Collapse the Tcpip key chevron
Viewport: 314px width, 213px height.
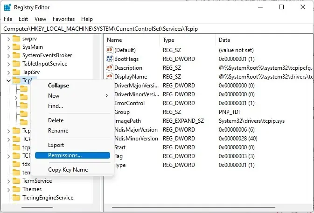pos(8,80)
